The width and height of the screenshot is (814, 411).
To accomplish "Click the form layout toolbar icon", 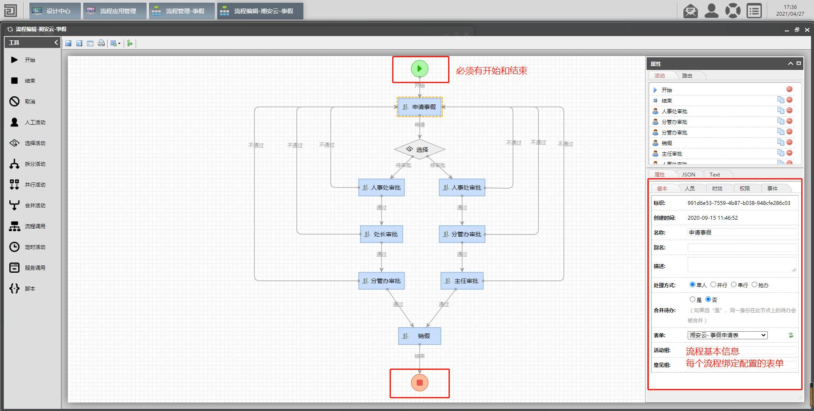I will point(90,43).
